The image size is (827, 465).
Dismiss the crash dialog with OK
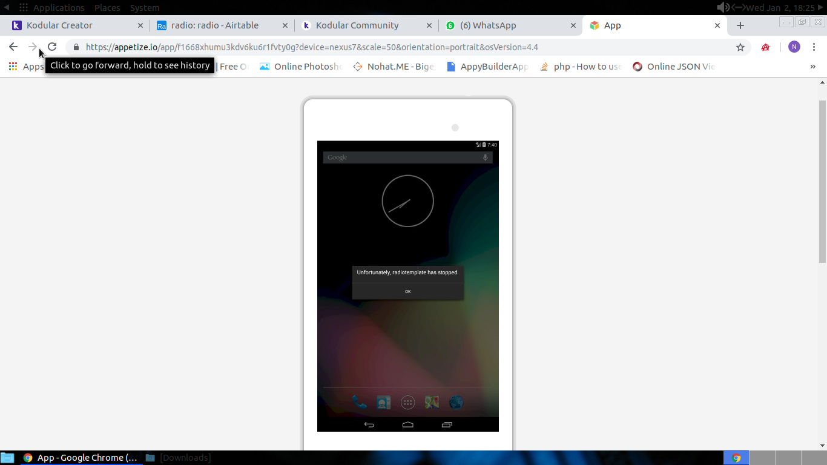click(x=408, y=291)
